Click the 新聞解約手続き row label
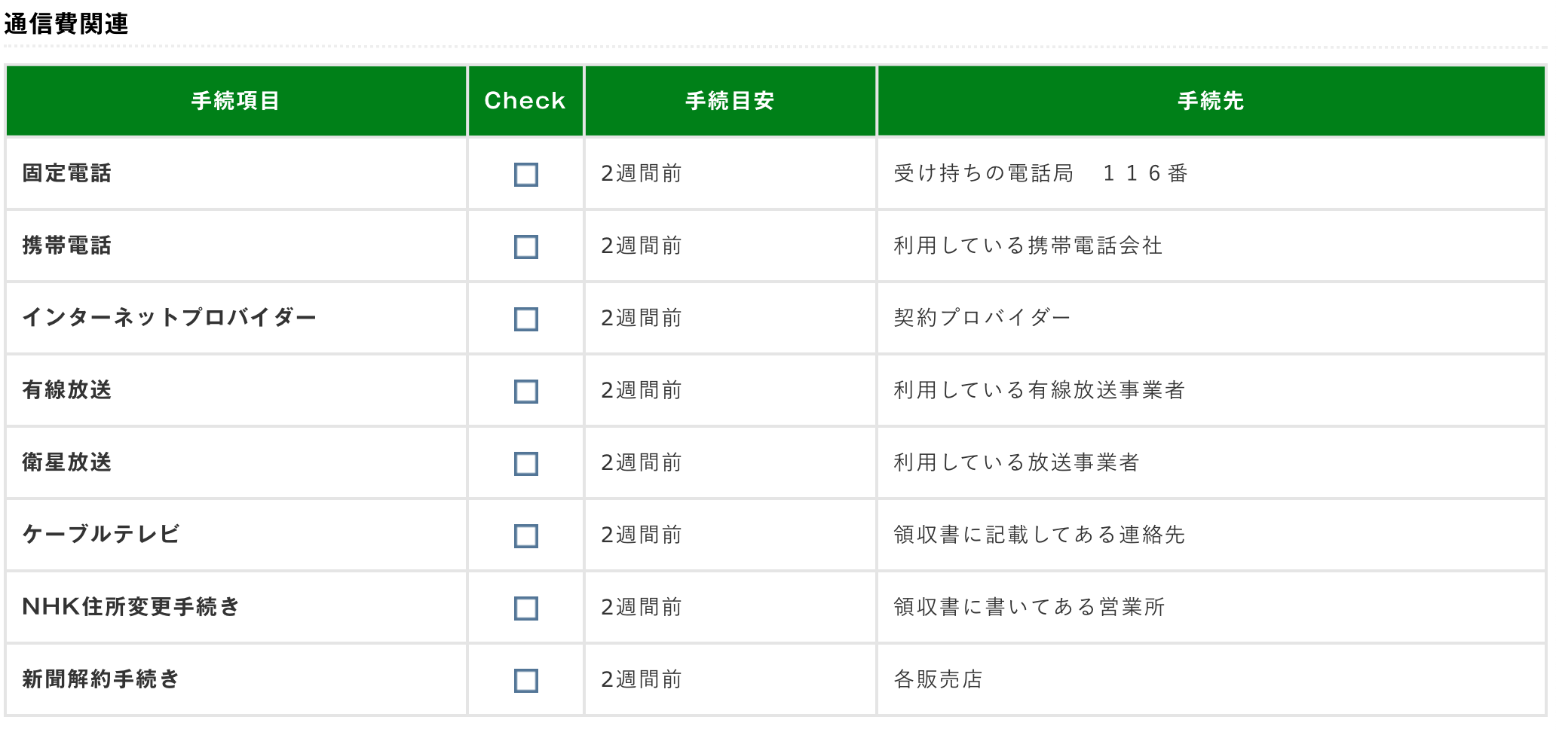 coord(101,679)
